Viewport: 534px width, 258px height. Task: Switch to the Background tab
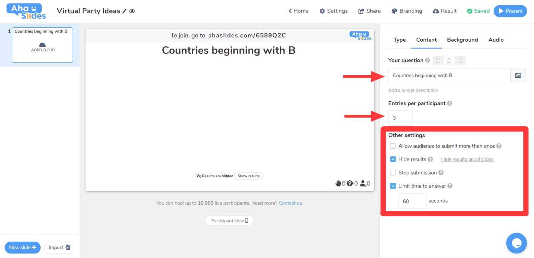point(462,40)
